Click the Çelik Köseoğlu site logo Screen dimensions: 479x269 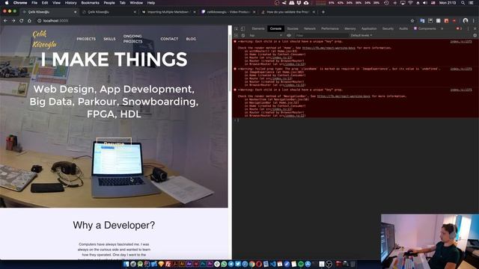(x=44, y=39)
